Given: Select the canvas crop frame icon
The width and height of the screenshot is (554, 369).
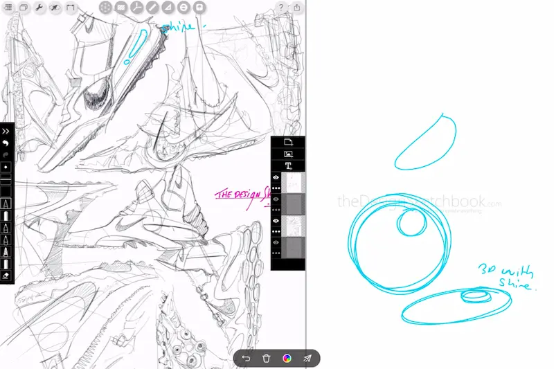Looking at the screenshot, I should click(x=71, y=8).
